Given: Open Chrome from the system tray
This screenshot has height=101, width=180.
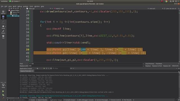Looking at the screenshot, I should (166, 1).
